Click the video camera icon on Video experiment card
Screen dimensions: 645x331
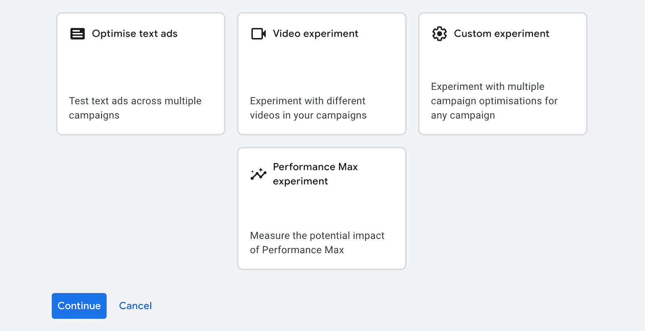pos(258,34)
